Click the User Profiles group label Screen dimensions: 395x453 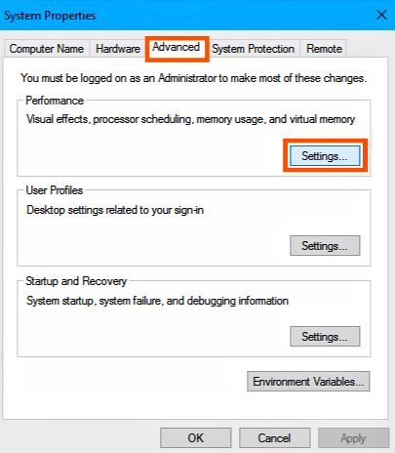[x=55, y=190]
